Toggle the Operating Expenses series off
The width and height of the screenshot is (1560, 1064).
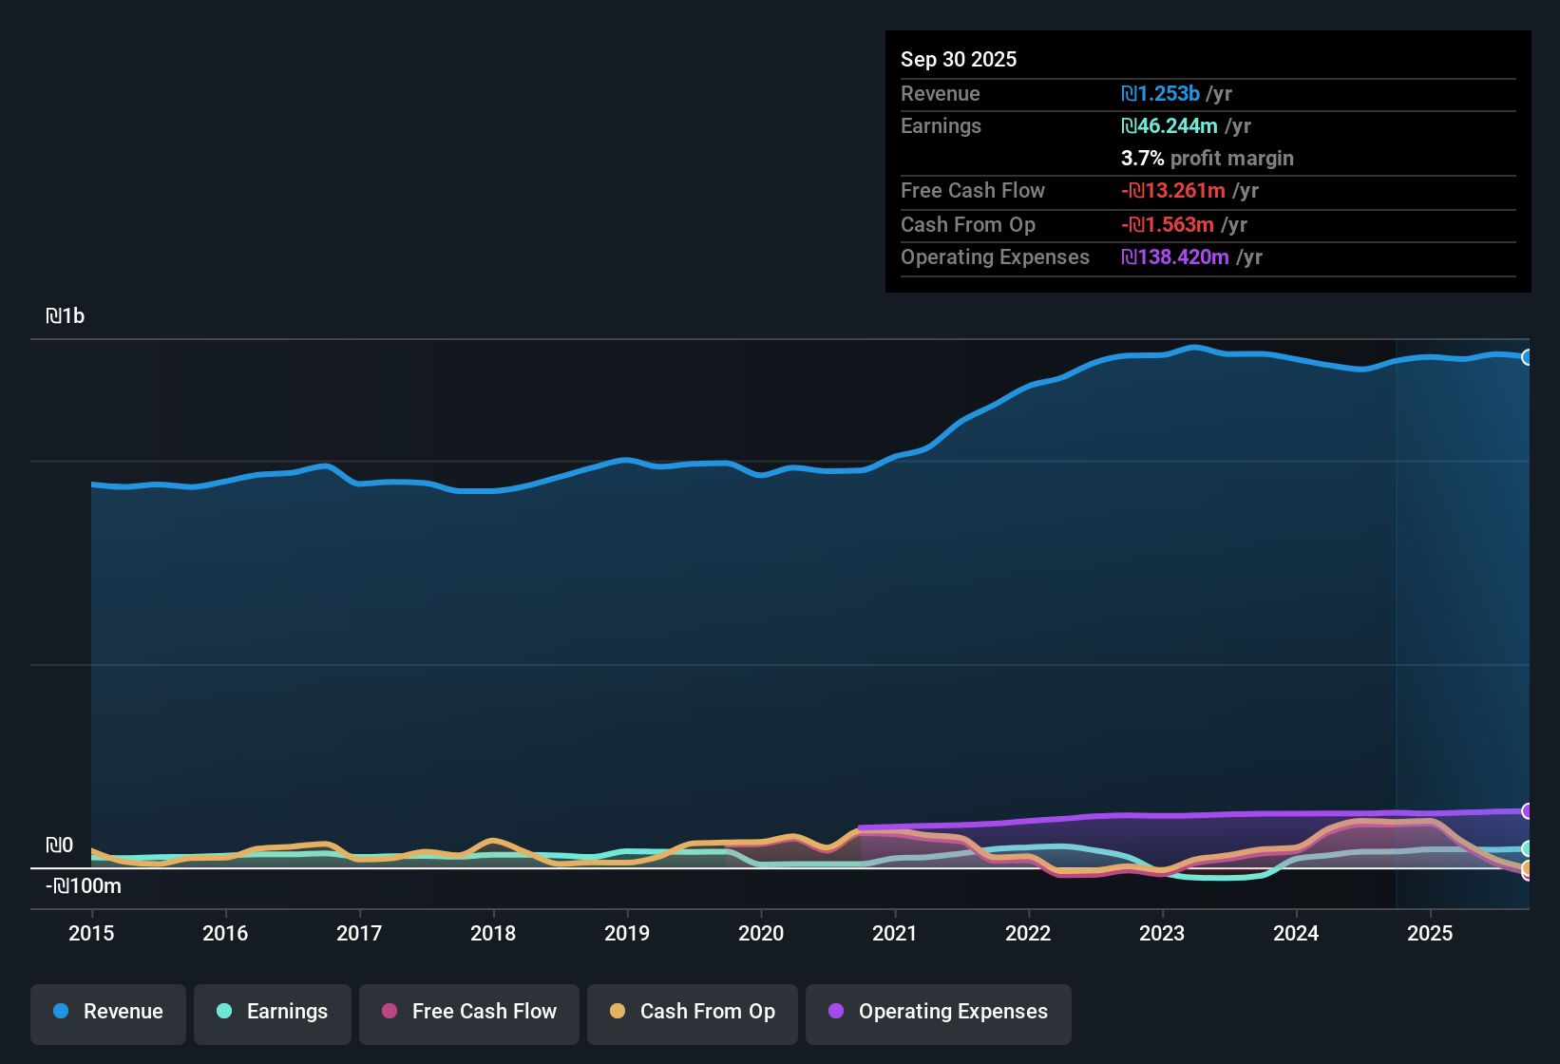(938, 1014)
